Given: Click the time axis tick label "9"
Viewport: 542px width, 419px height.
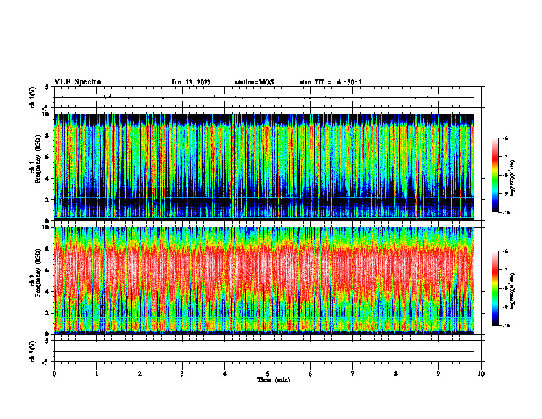Looking at the screenshot, I should coord(438,374).
